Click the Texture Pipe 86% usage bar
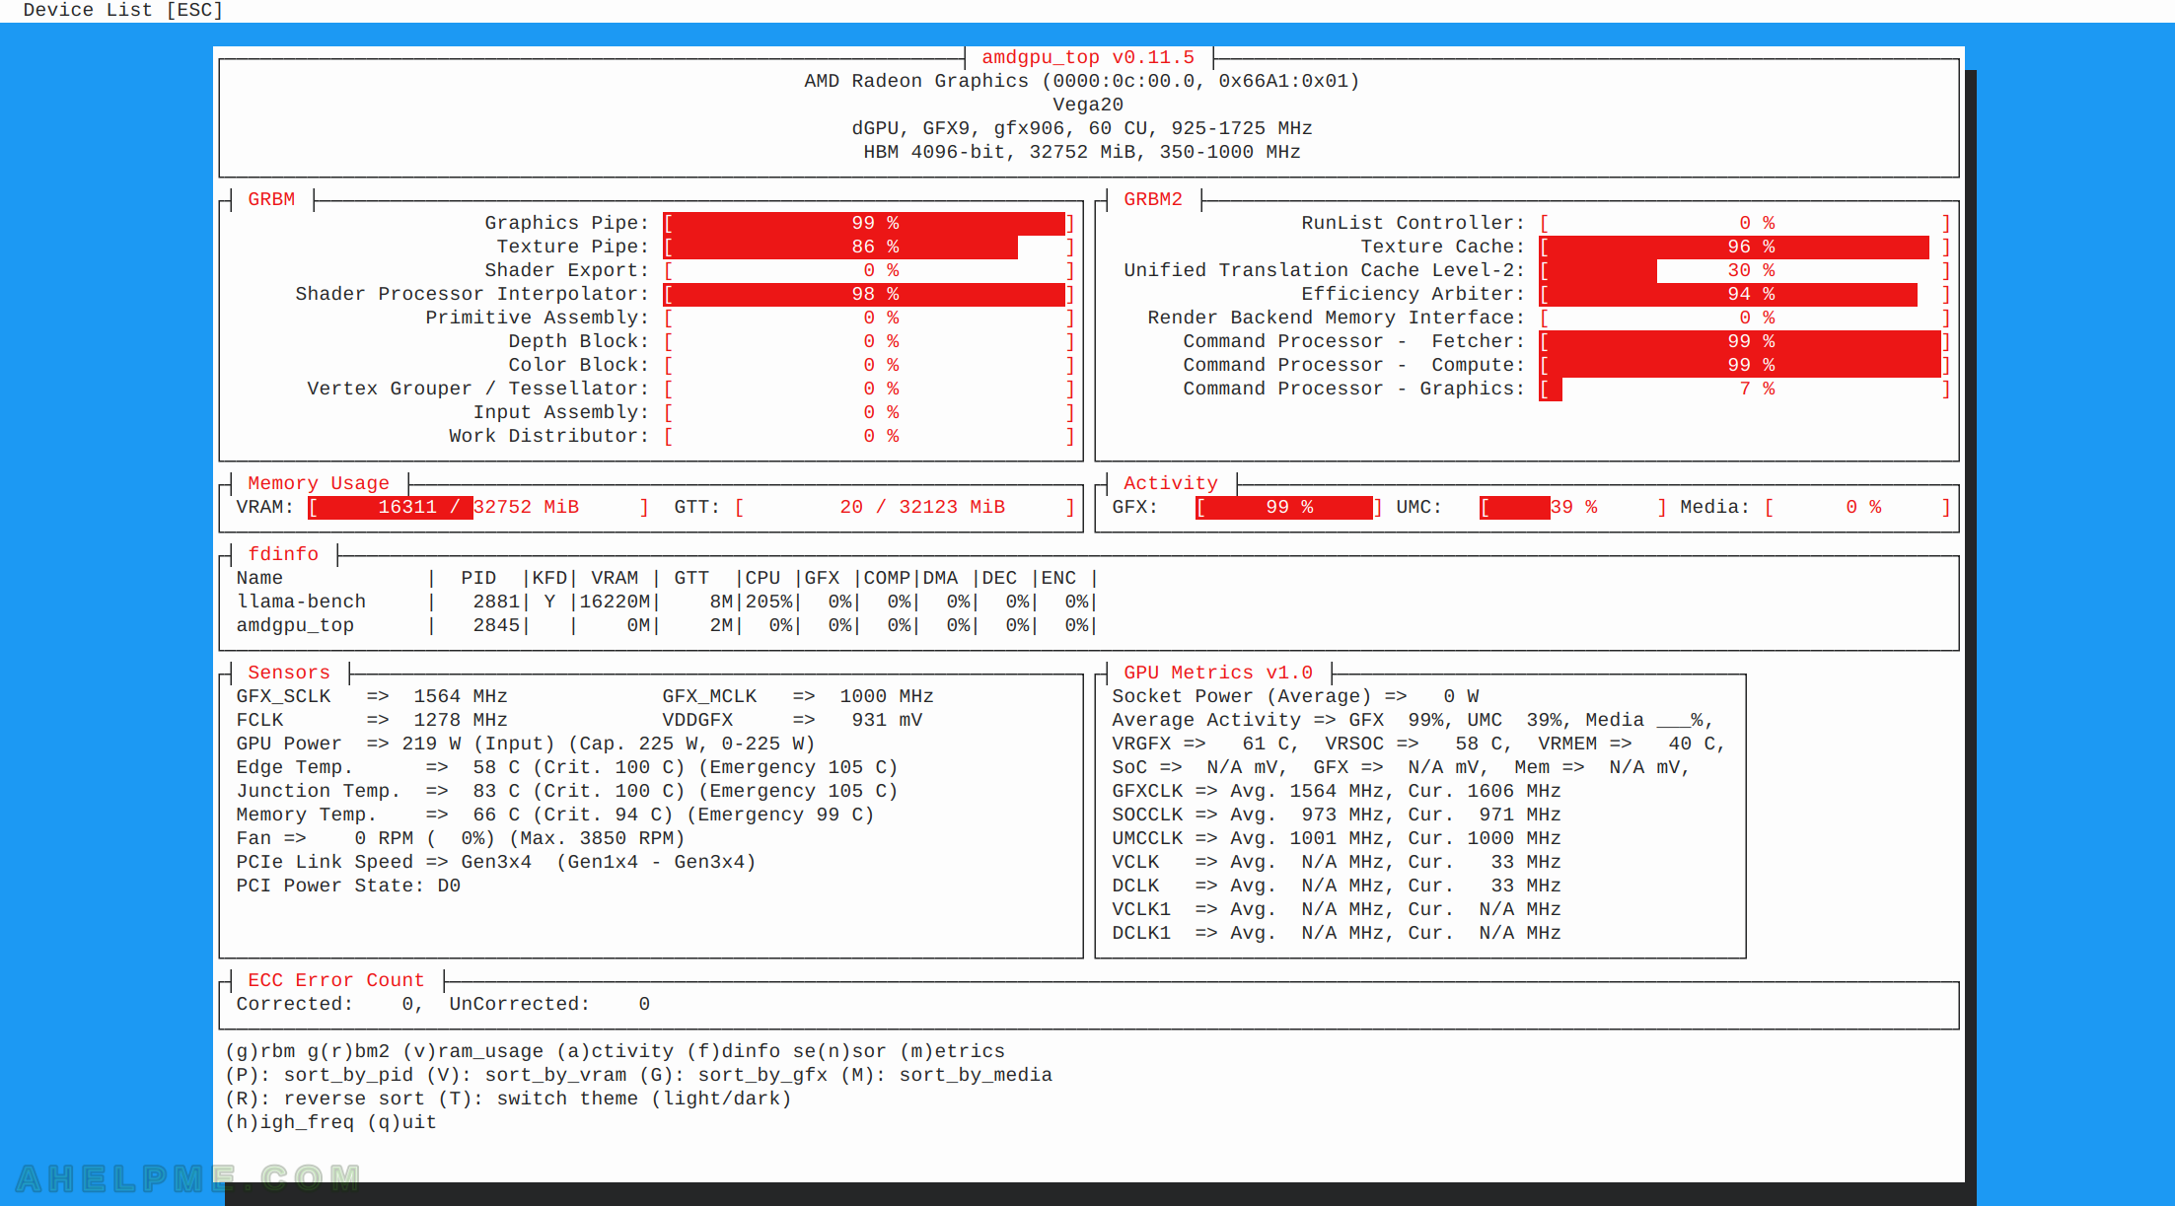2175x1206 pixels. pyautogui.click(x=869, y=247)
